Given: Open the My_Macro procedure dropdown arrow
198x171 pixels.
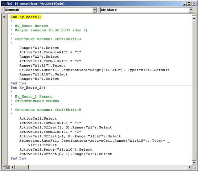Looking at the screenshot, I should click(x=191, y=10).
